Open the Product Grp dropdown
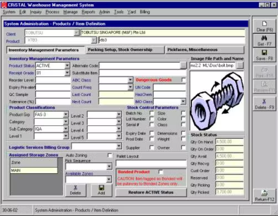Screen dimensions: 278x216 pos(66,114)
